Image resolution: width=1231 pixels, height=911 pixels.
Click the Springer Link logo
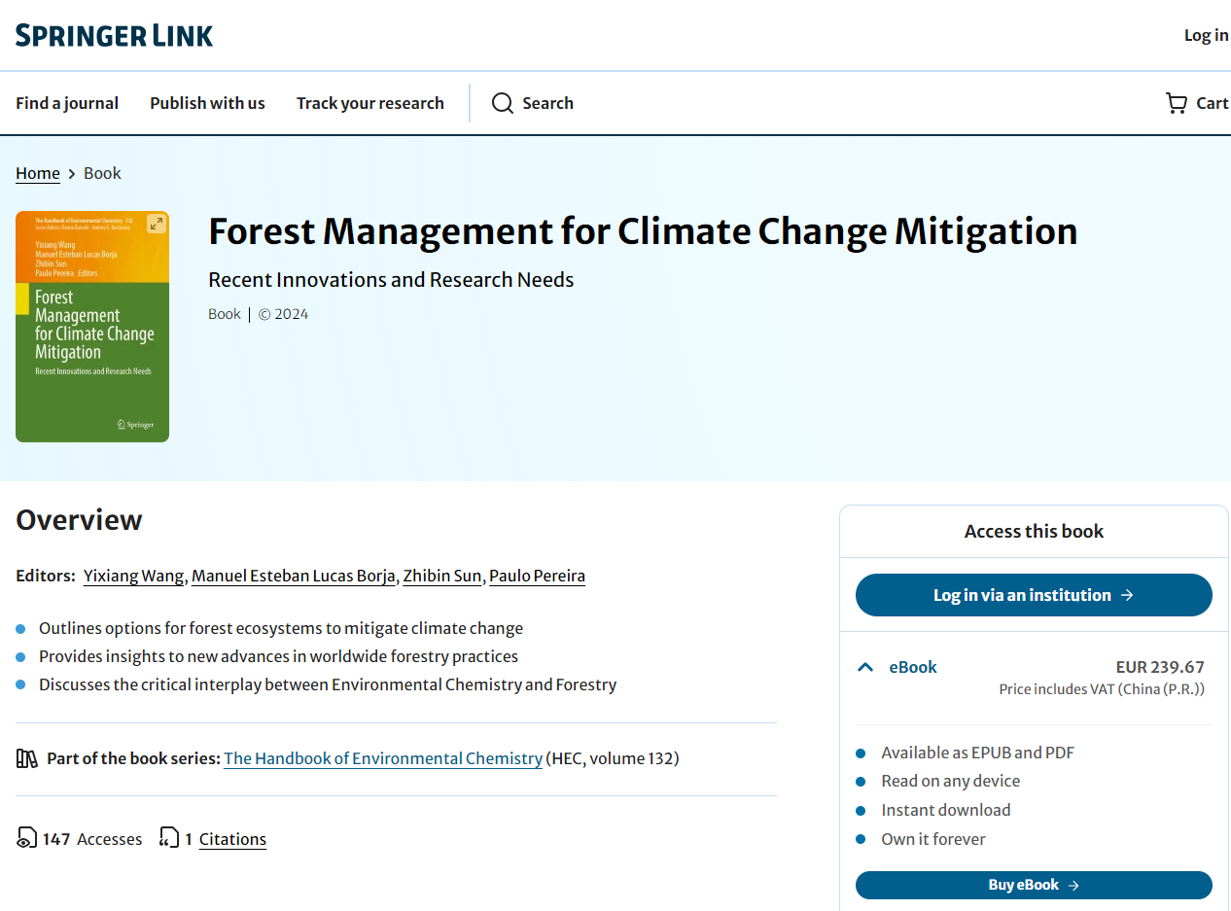[115, 36]
